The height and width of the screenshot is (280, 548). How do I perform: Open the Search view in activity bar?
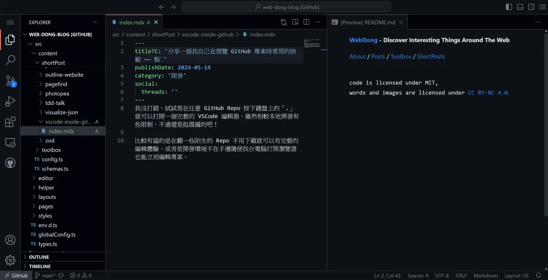pyautogui.click(x=10, y=60)
